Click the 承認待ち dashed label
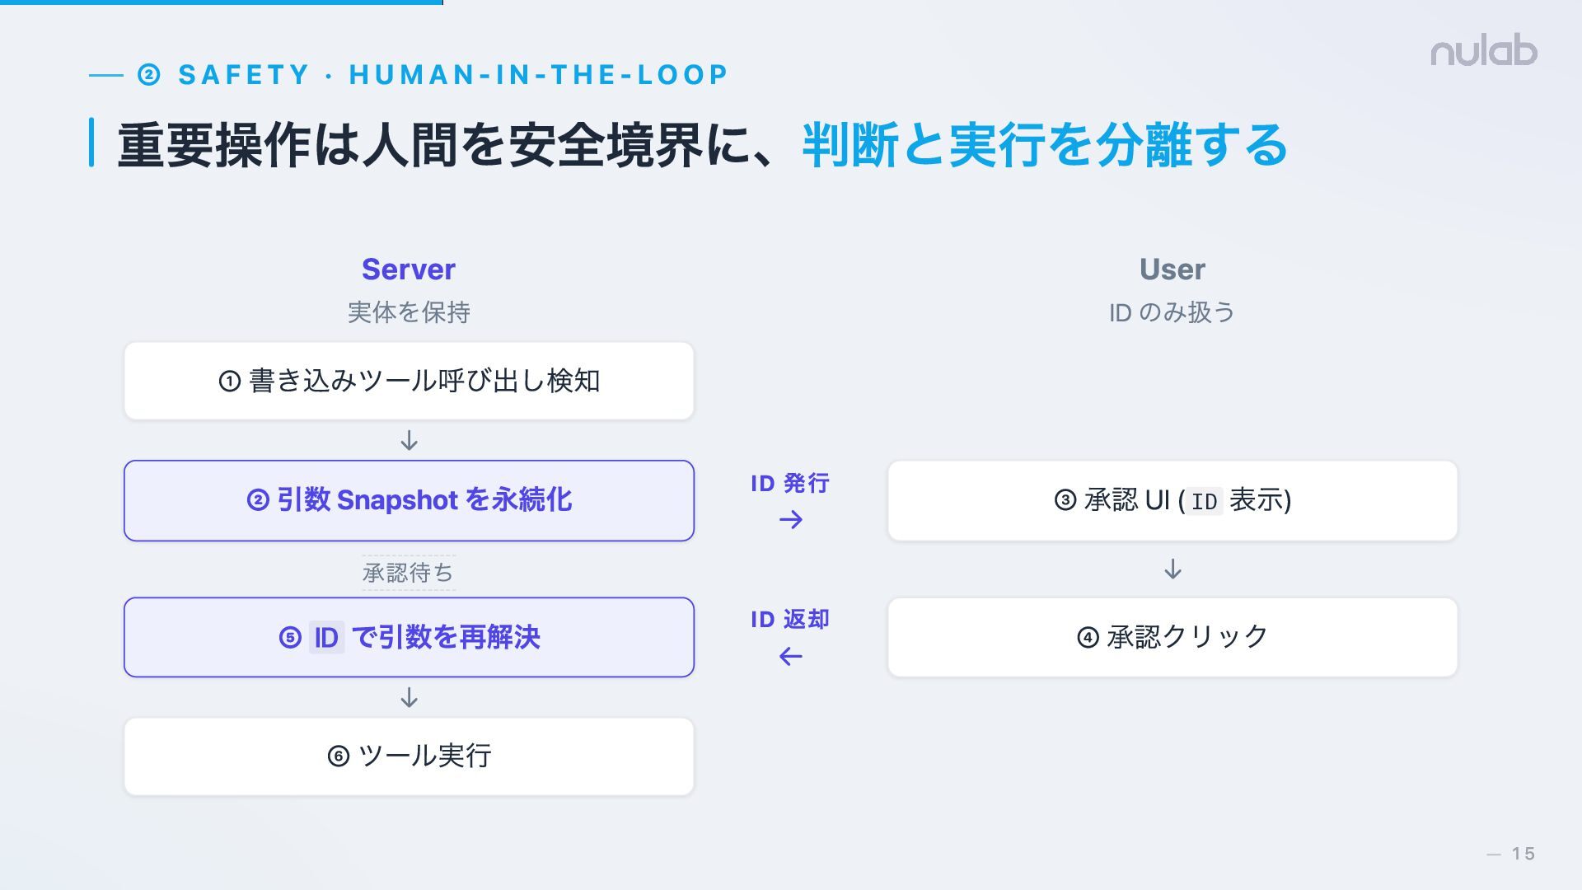This screenshot has width=1582, height=890. tap(409, 573)
